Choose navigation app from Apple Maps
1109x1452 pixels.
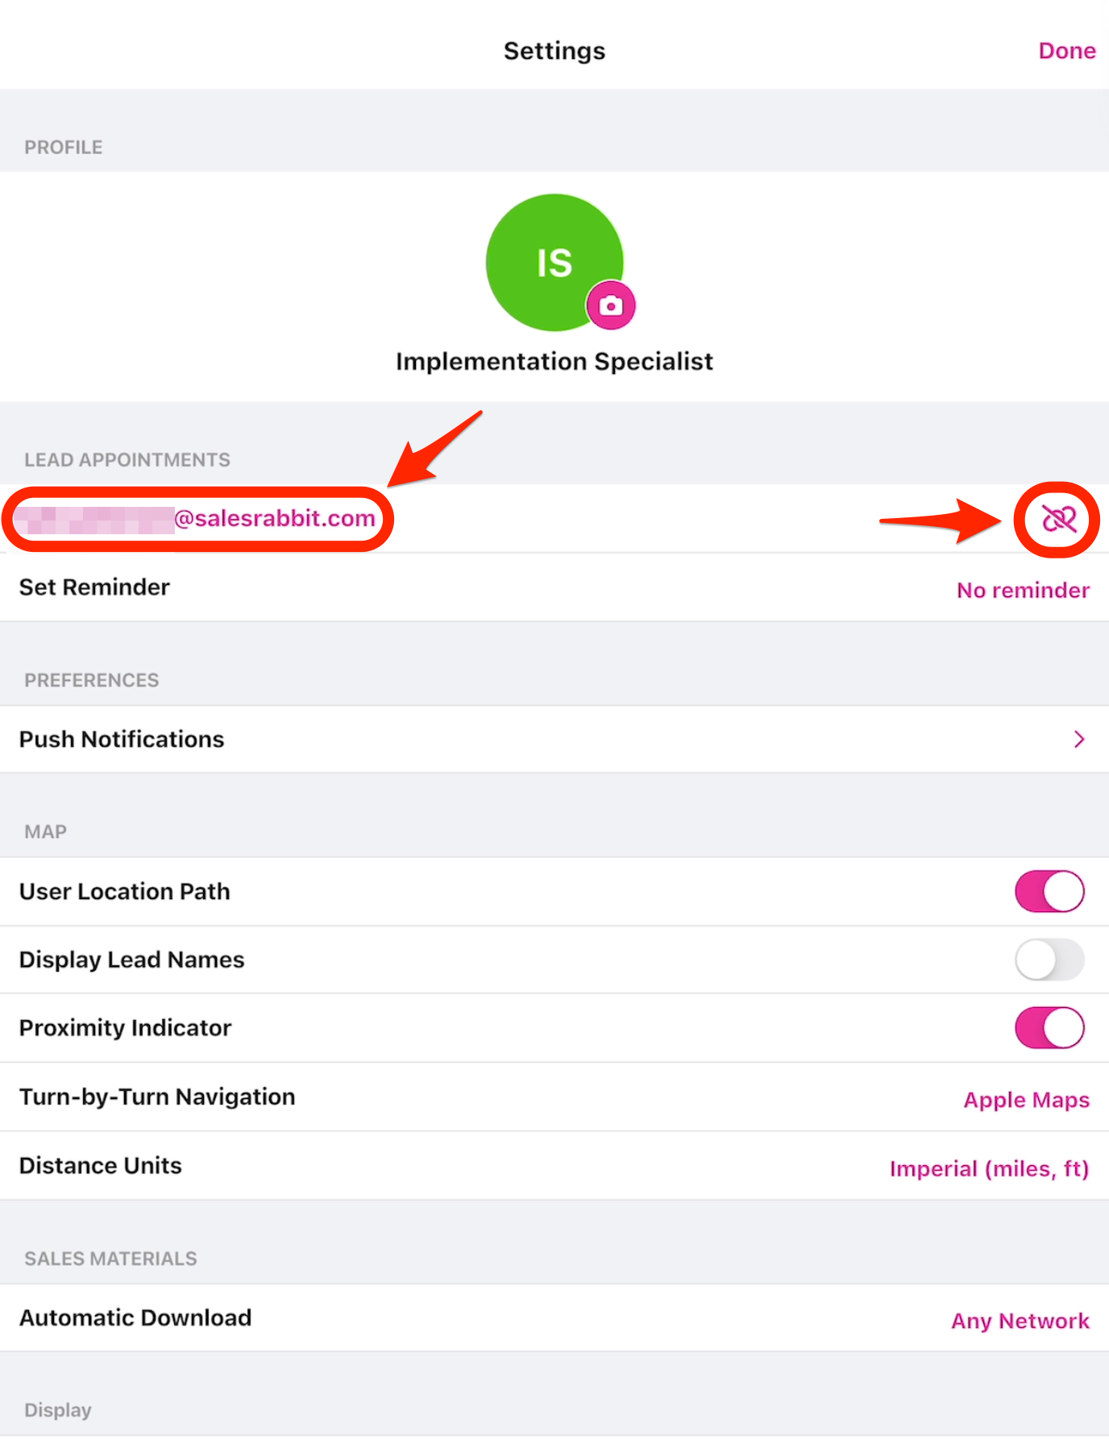(x=1026, y=1100)
